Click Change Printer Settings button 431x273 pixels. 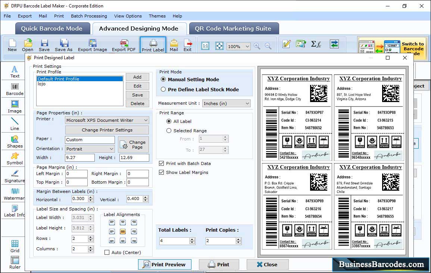point(107,130)
